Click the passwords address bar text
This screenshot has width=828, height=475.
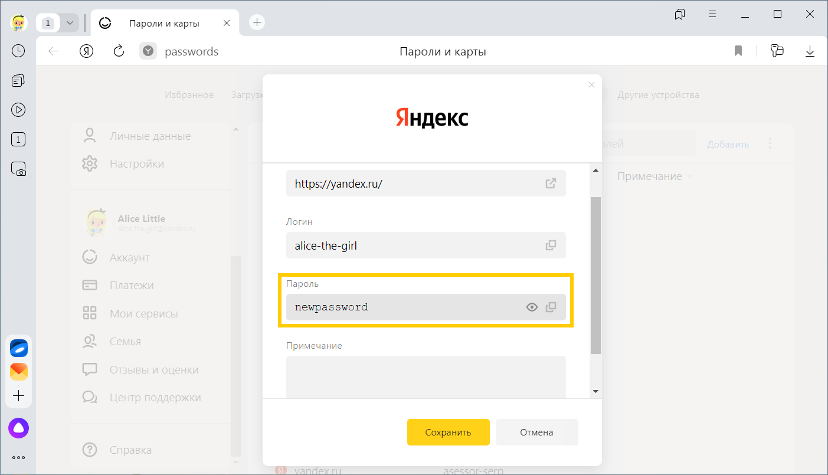click(x=191, y=52)
